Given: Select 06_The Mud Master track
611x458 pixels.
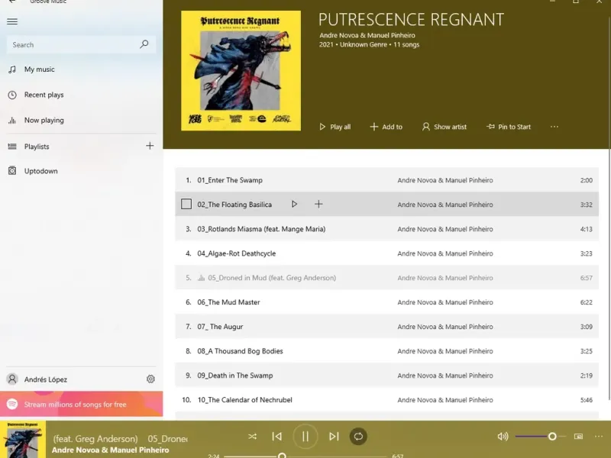Looking at the screenshot, I should (x=386, y=302).
